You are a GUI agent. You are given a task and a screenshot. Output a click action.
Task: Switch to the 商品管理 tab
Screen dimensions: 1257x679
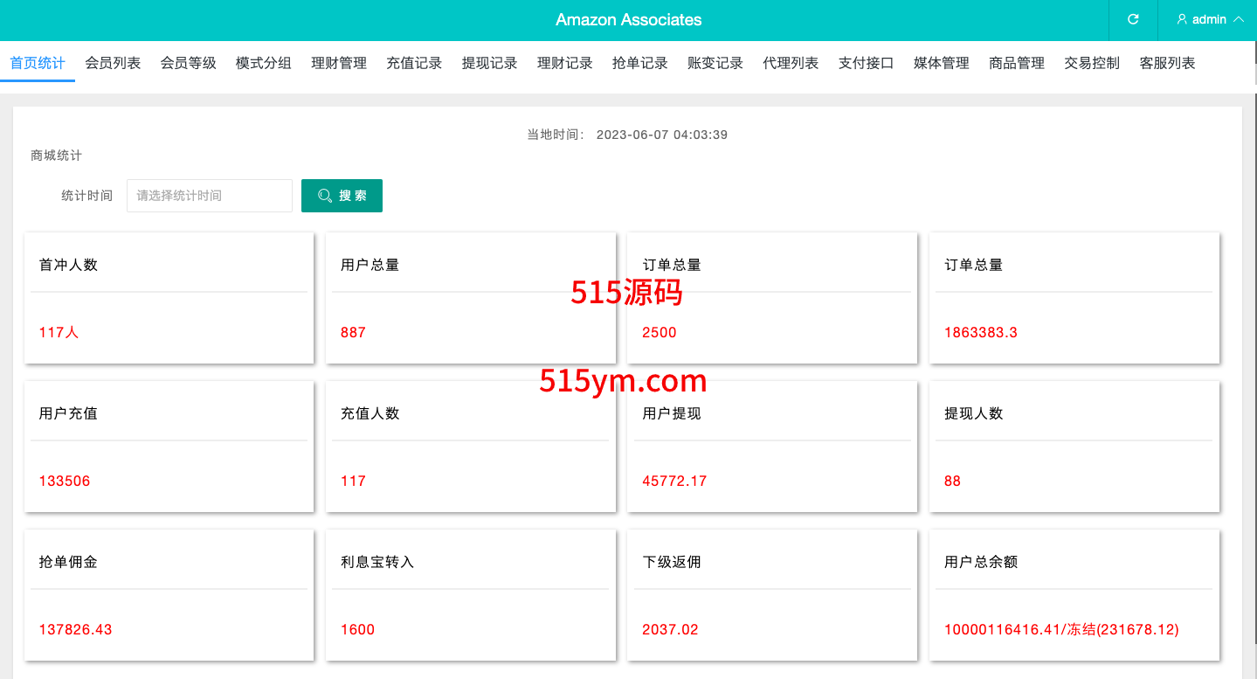click(x=1017, y=63)
